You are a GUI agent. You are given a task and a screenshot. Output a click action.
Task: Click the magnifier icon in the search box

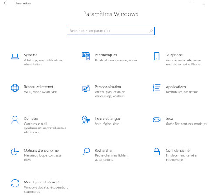coord(151,31)
